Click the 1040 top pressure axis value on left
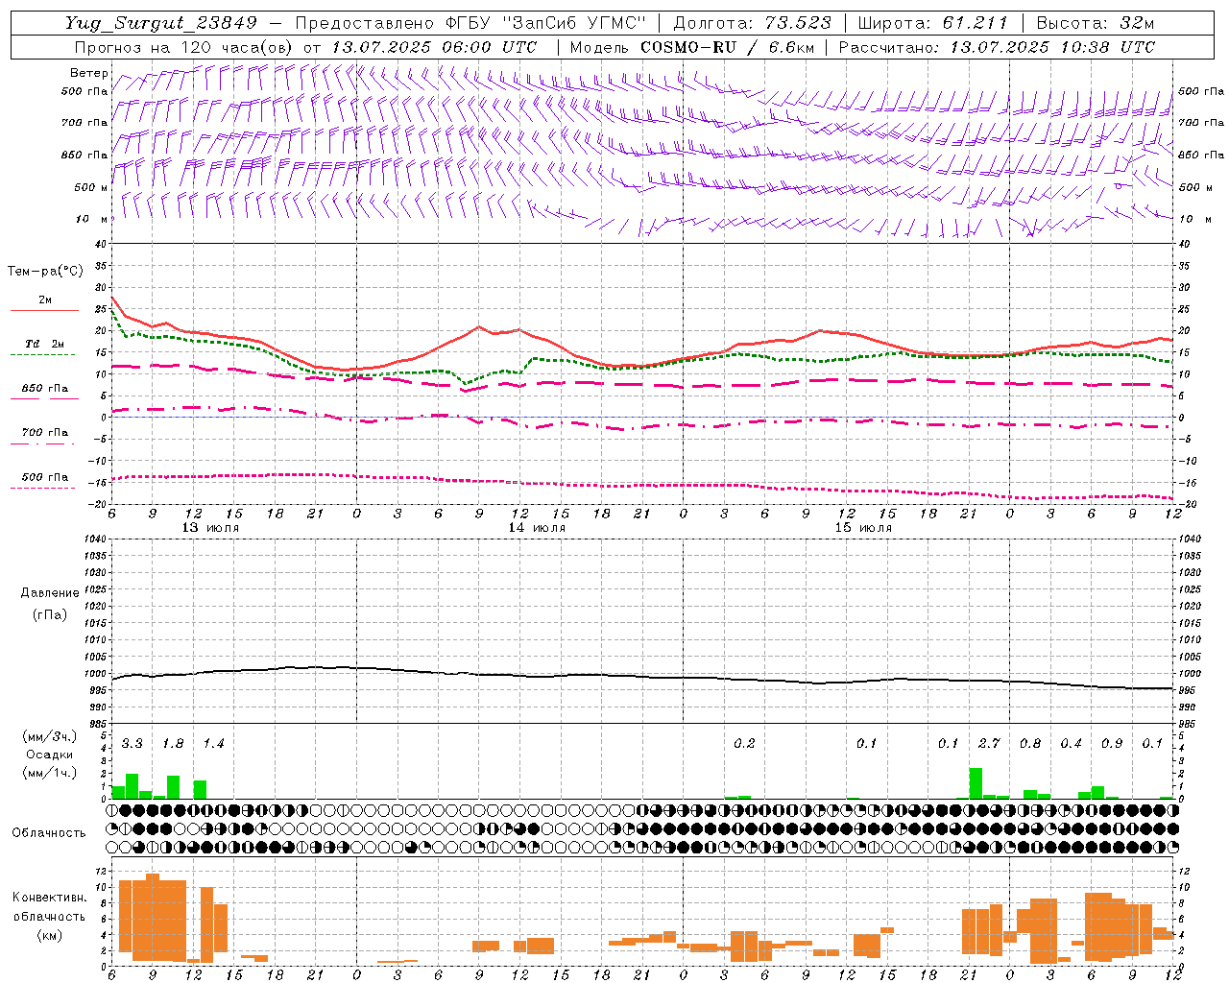 click(x=94, y=539)
